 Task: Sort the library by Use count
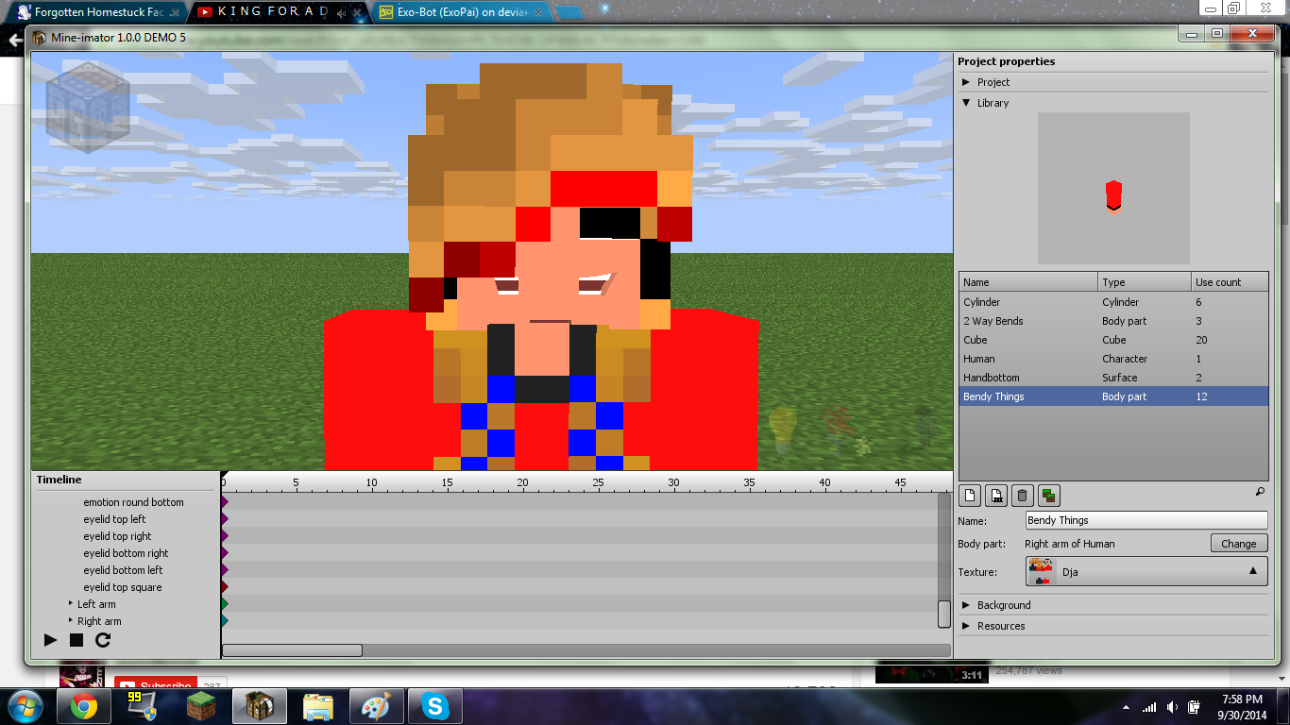pos(1230,282)
